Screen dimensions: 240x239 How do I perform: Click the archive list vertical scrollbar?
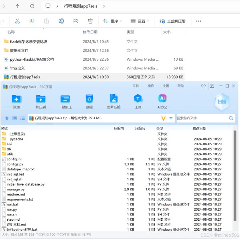pyautogui.click(x=235, y=176)
